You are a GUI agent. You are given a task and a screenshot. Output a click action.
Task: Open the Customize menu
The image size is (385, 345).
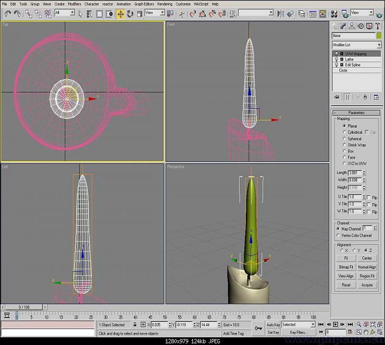click(x=183, y=4)
